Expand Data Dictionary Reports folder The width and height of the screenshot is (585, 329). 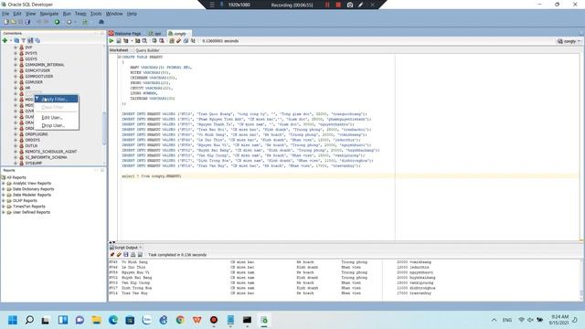pyautogui.click(x=4, y=189)
